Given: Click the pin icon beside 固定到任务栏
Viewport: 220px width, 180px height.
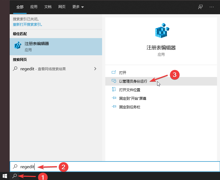Looking at the screenshot, I should pyautogui.click(x=114, y=106).
